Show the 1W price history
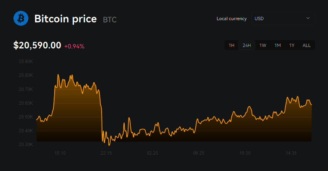The image size is (328, 171). pos(263,45)
